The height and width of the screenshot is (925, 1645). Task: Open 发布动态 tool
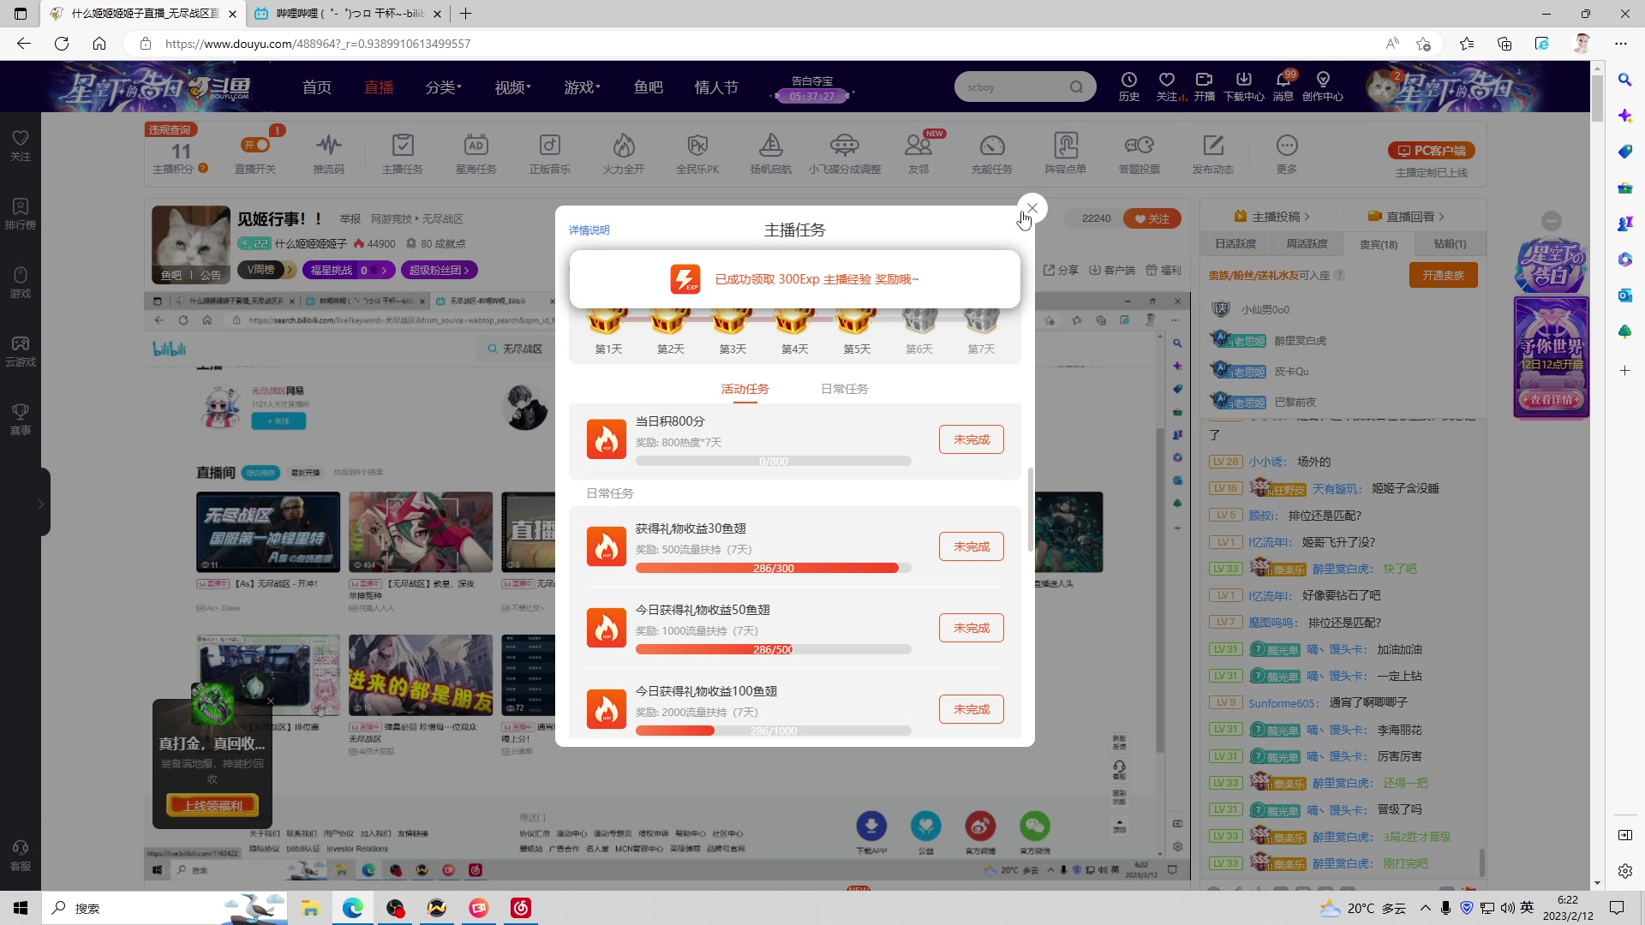click(x=1212, y=154)
